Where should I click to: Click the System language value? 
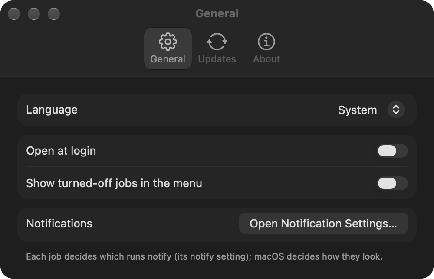click(x=358, y=110)
